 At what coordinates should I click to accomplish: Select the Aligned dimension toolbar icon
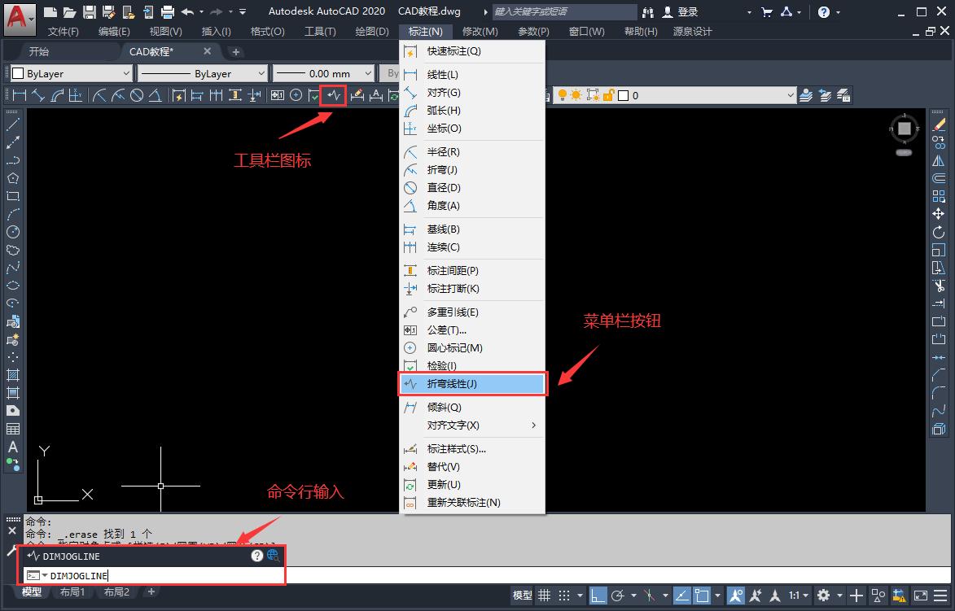[37, 95]
